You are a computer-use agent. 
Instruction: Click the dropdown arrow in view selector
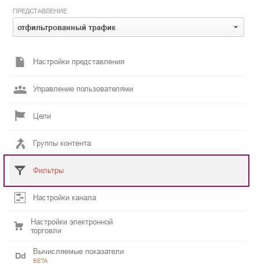[x=236, y=27]
